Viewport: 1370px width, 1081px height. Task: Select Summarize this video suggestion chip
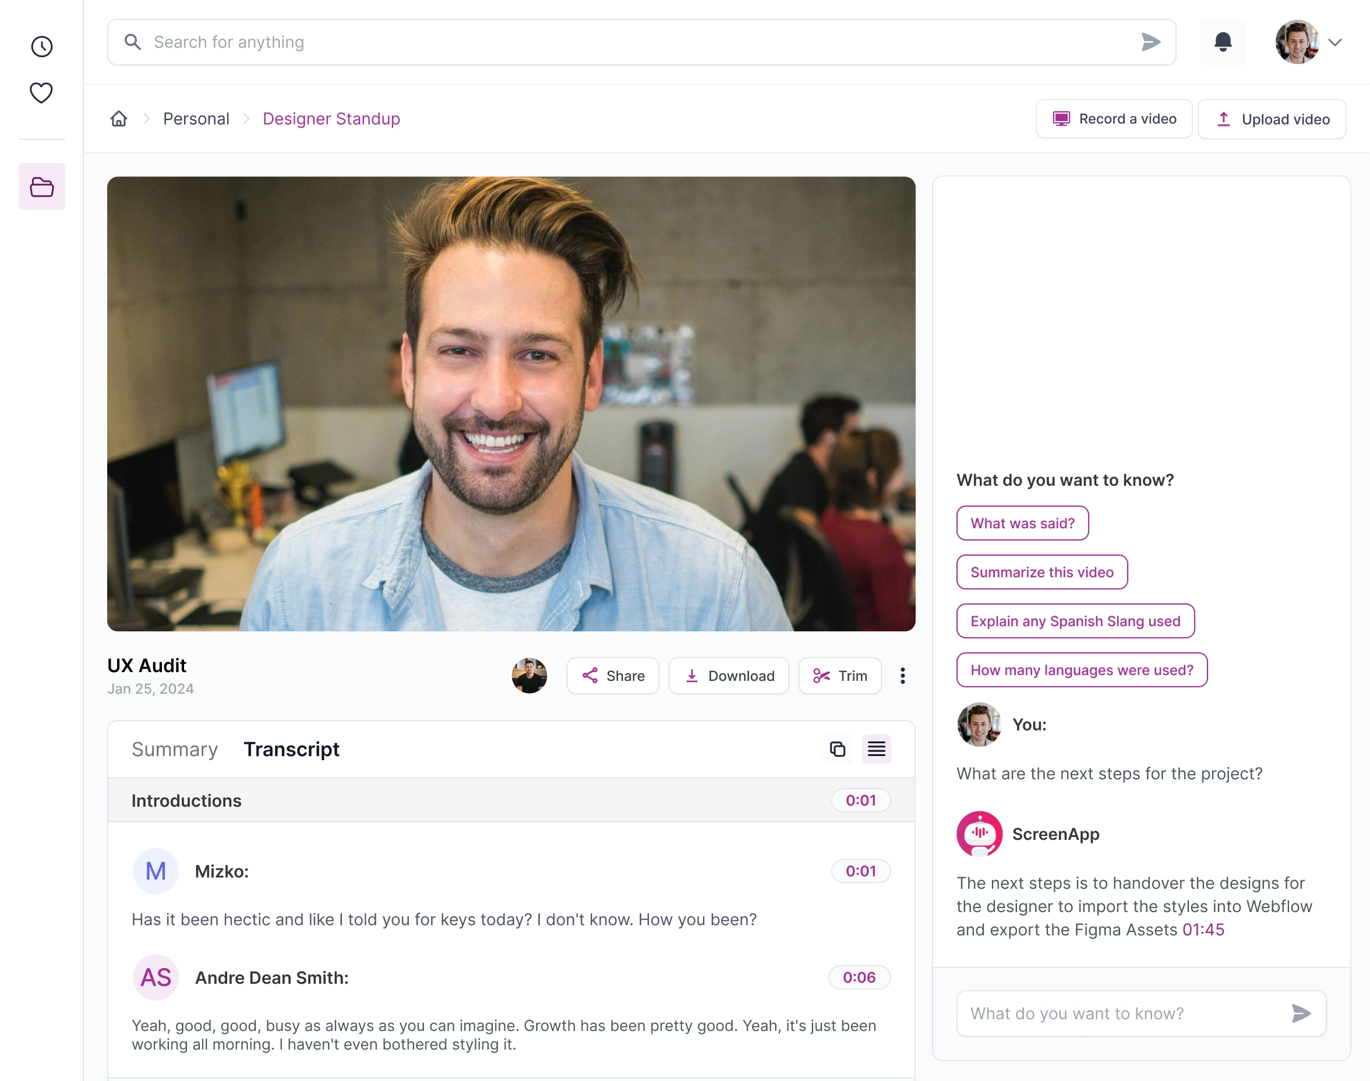tap(1041, 571)
